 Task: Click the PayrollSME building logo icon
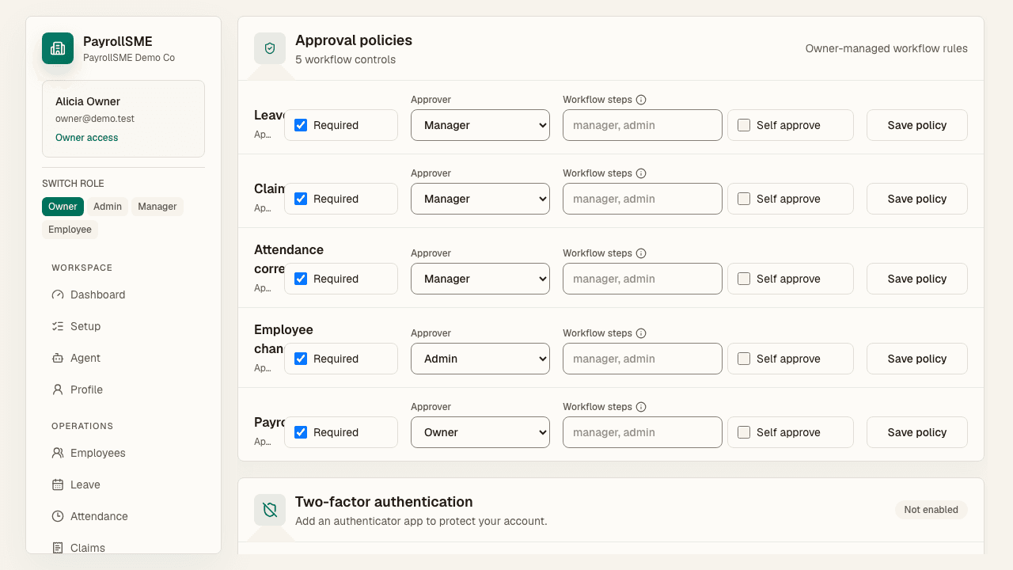(58, 48)
